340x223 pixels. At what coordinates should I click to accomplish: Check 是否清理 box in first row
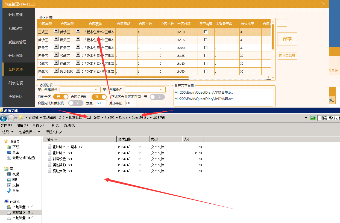[x=206, y=32]
